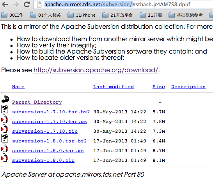Open the 基础框架参考 bookmark folder
The image size is (213, 184).
tap(186, 15)
